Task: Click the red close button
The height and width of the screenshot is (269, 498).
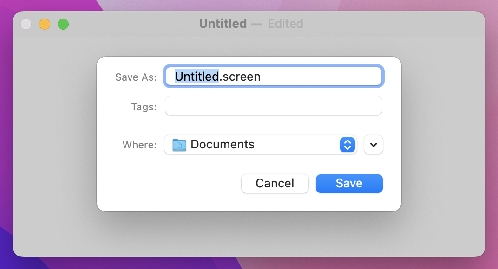Action: (26, 24)
